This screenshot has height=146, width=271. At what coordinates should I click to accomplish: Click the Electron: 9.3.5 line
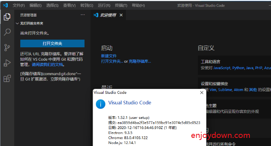(x=120, y=133)
